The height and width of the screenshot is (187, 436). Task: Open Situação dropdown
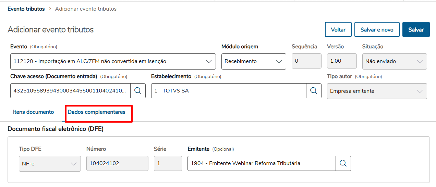pos(420,62)
